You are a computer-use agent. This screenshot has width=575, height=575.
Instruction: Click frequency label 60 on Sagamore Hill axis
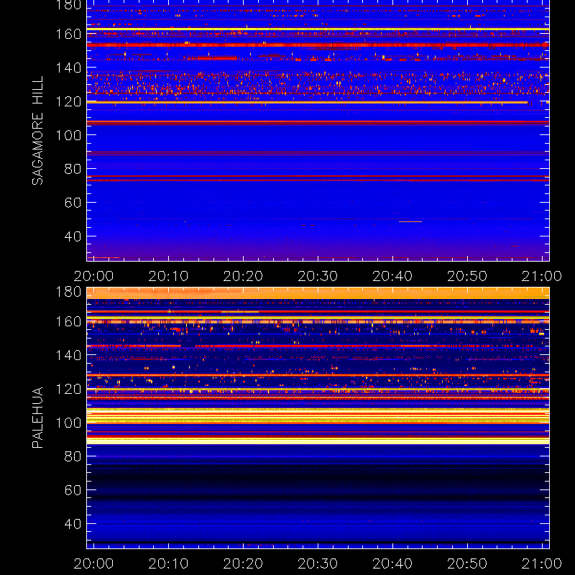click(73, 203)
